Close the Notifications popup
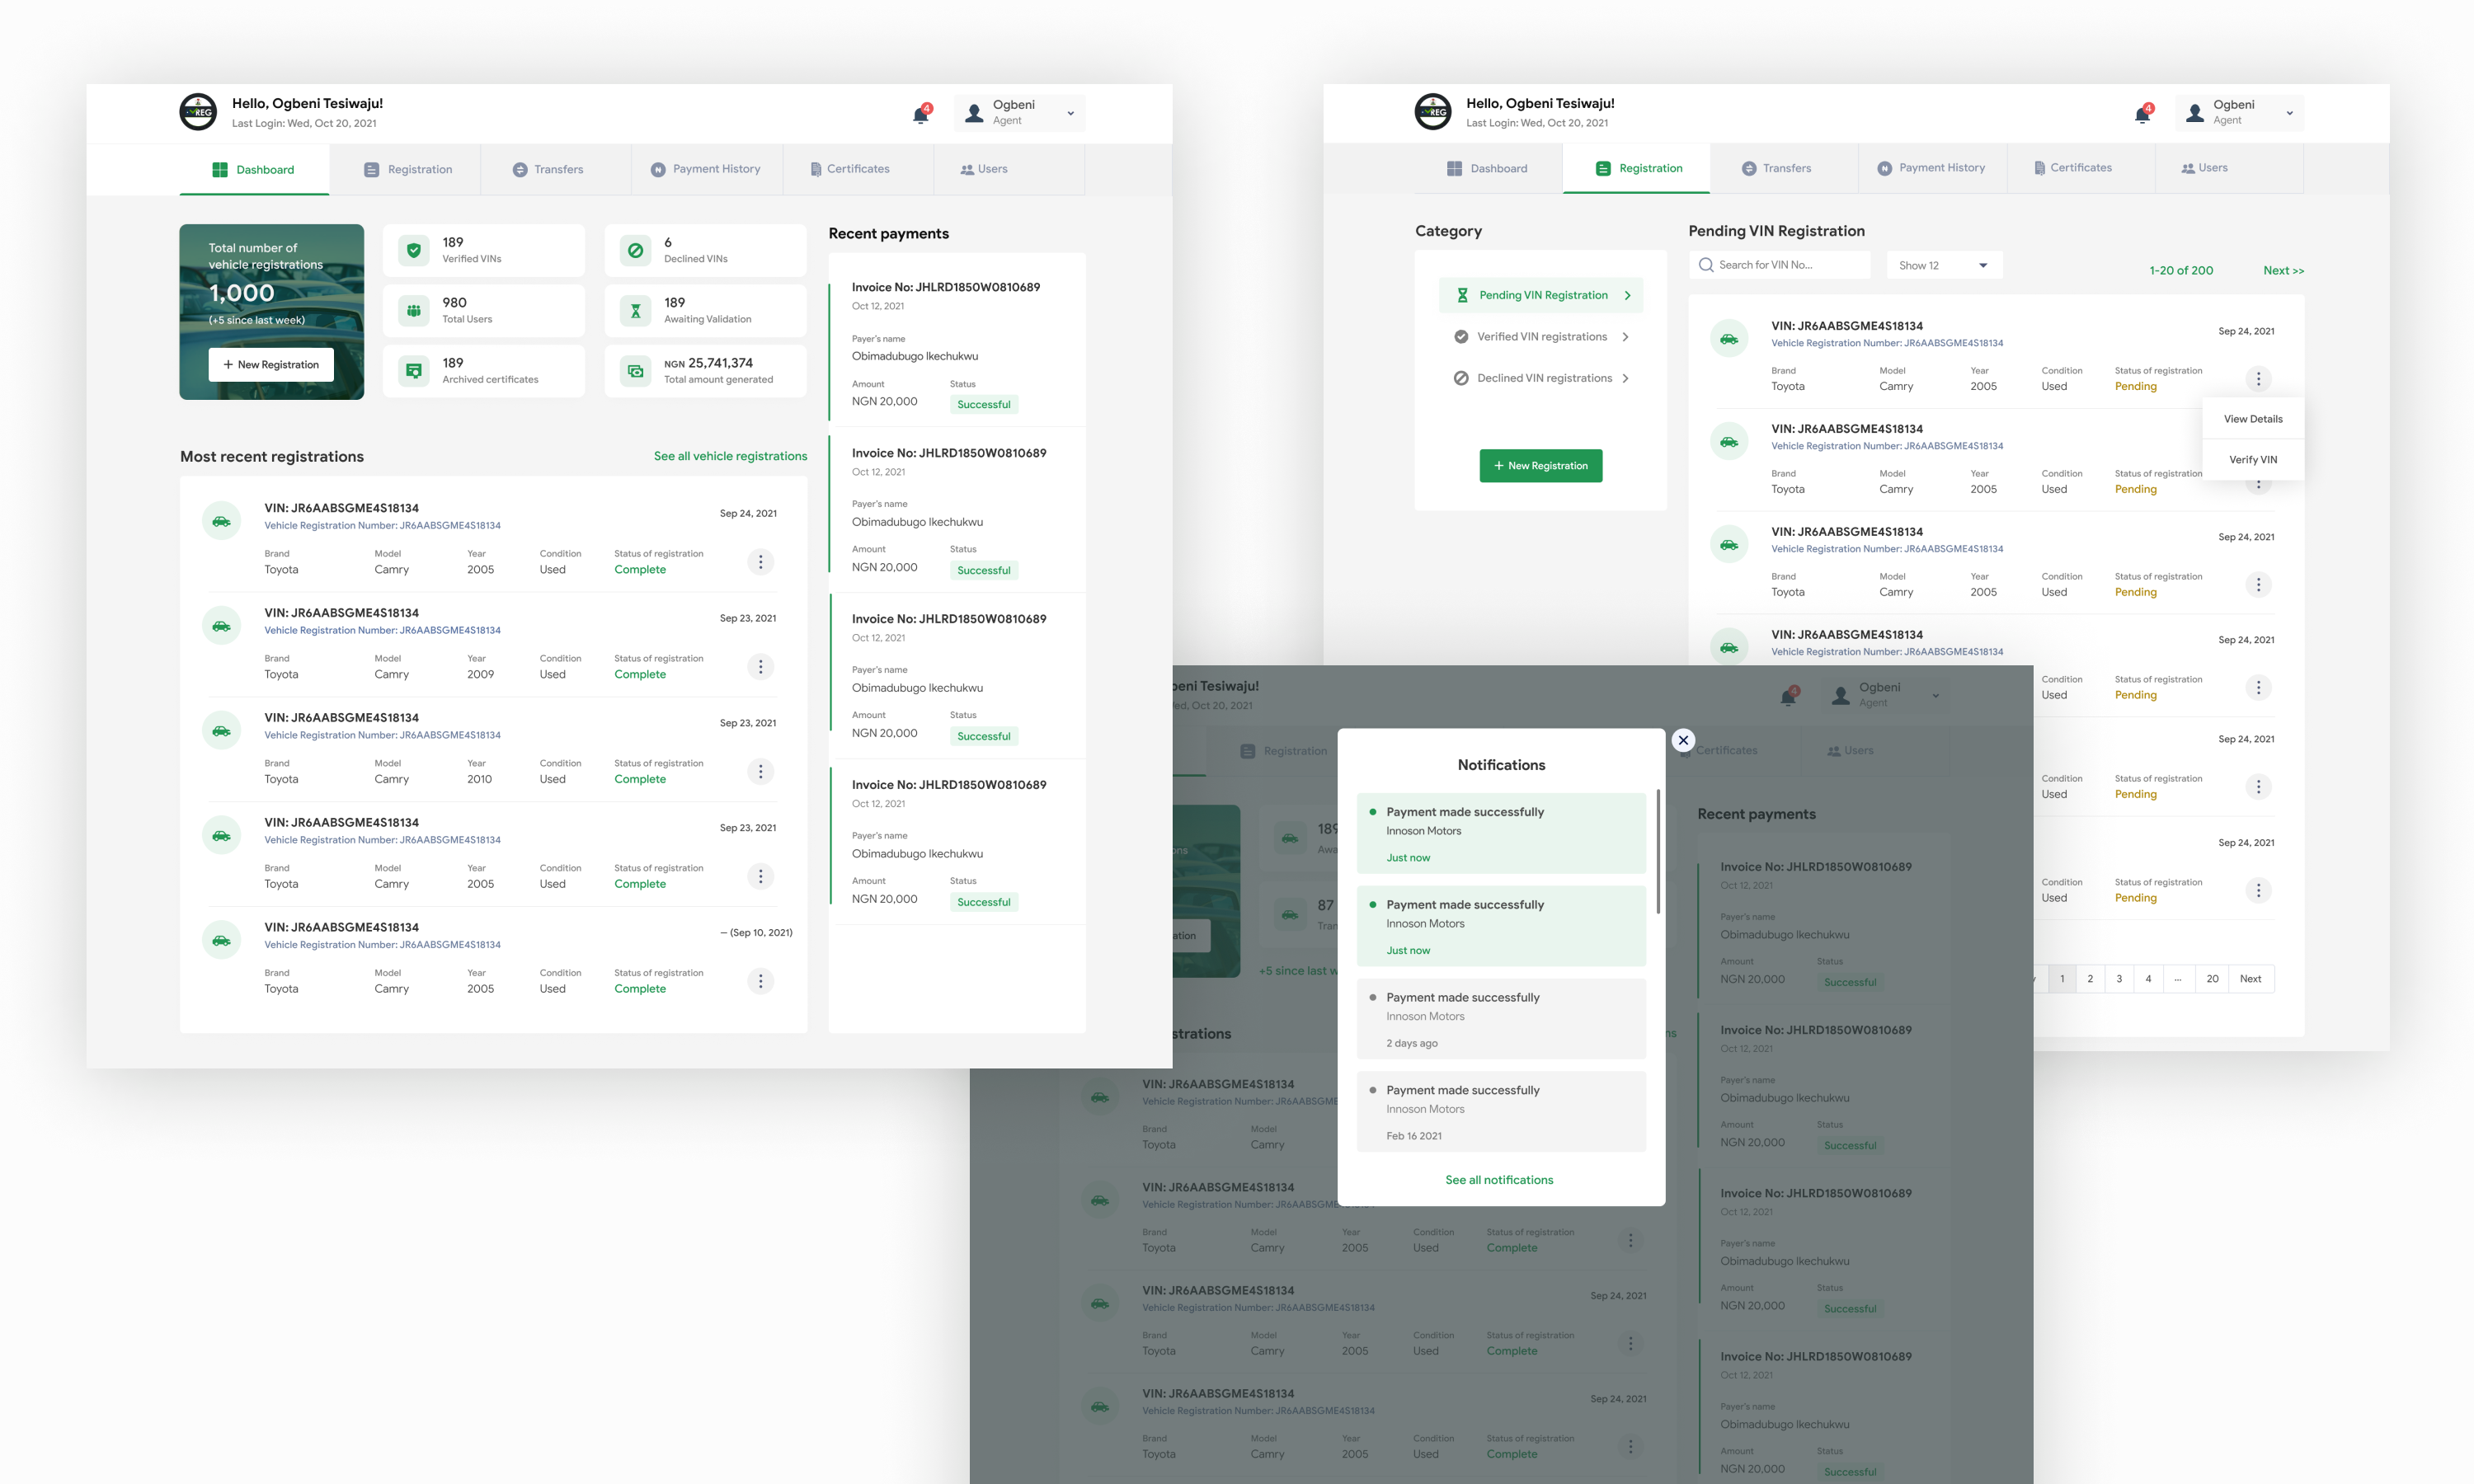This screenshot has width=2474, height=1484. [1683, 741]
